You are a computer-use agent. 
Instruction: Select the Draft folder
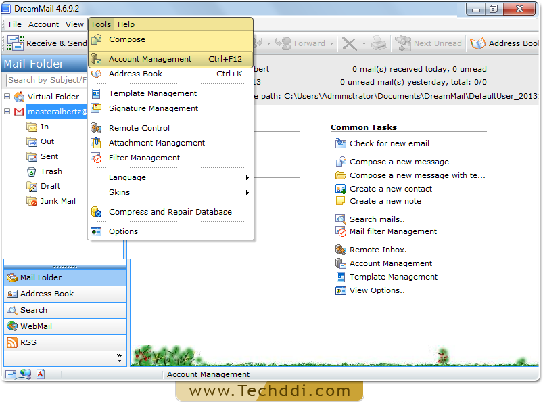pos(50,186)
